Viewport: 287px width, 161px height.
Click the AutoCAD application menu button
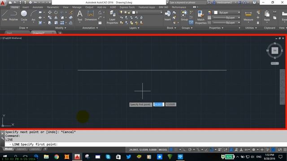[x=3, y=3]
